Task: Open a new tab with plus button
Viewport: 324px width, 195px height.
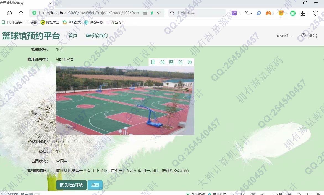Action: pyautogui.click(x=60, y=3)
